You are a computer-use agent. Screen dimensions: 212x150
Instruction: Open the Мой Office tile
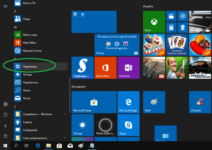pyautogui.click(x=105, y=68)
